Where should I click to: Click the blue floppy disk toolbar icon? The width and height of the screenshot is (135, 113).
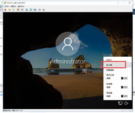[35, 10]
